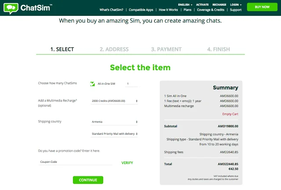Screen dimensions: 281x190
Task: Focus the Coupon Code input field
Action: pyautogui.click(x=75, y=162)
